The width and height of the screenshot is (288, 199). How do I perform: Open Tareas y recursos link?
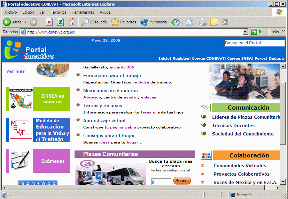pos(102,106)
